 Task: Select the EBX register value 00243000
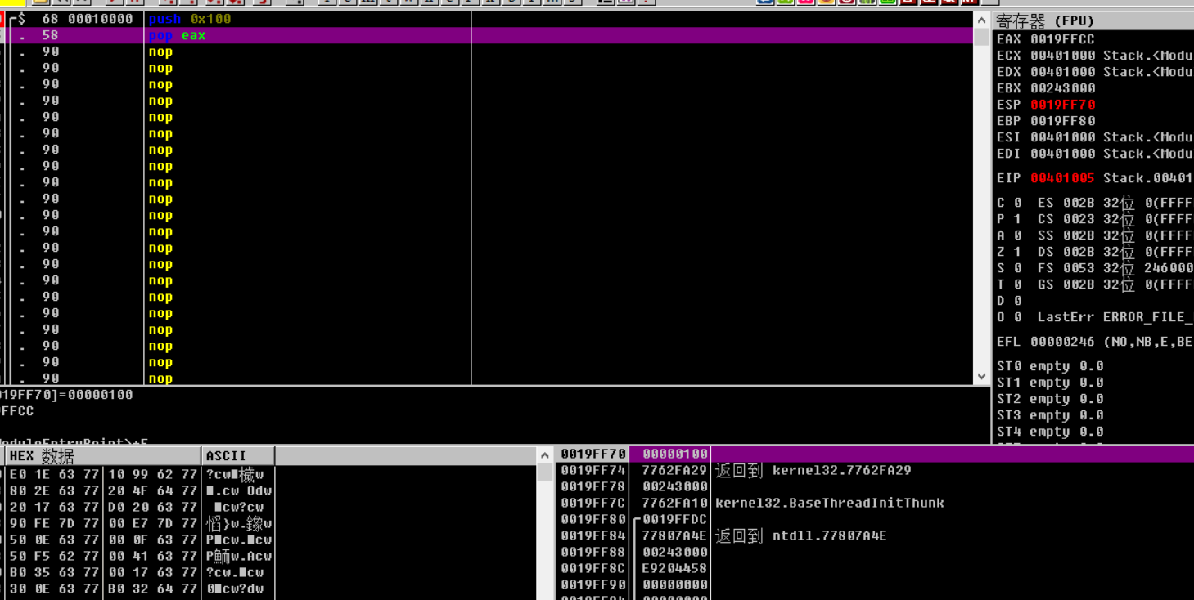click(1062, 88)
